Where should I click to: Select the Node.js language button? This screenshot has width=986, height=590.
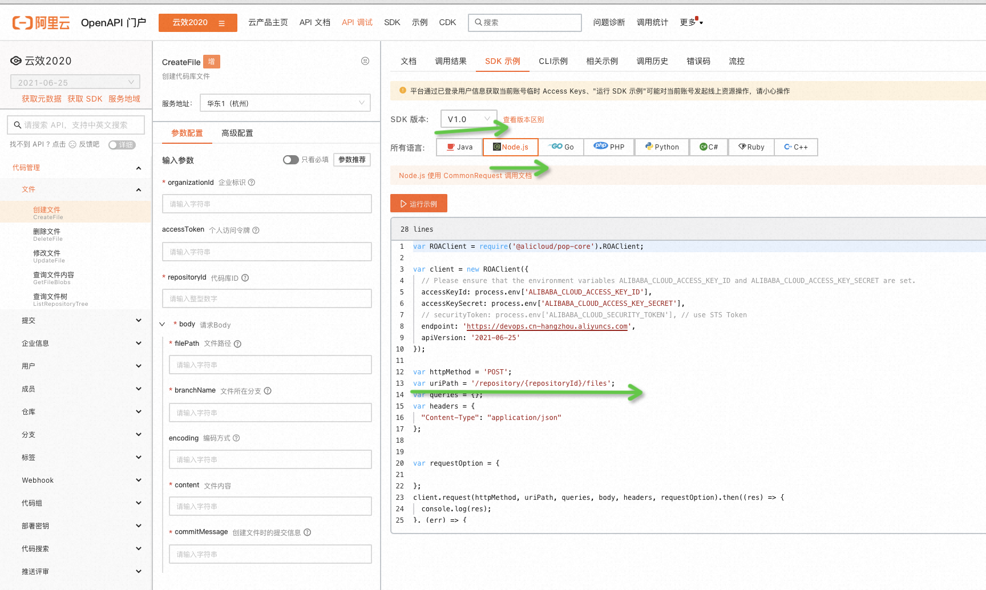(x=511, y=147)
